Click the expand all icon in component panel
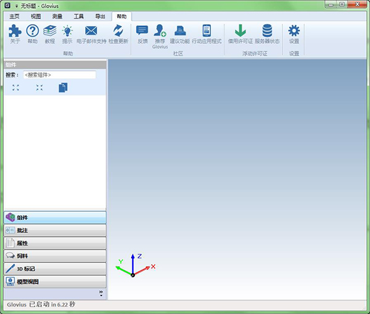Screen dimensions: 370x314 (x=15, y=88)
